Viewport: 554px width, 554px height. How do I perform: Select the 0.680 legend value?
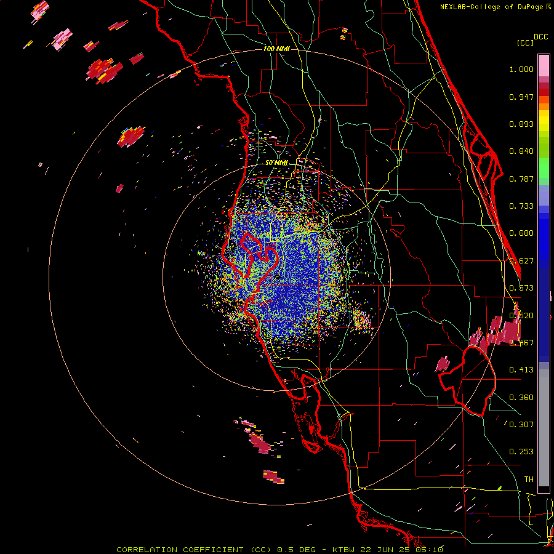coord(521,233)
